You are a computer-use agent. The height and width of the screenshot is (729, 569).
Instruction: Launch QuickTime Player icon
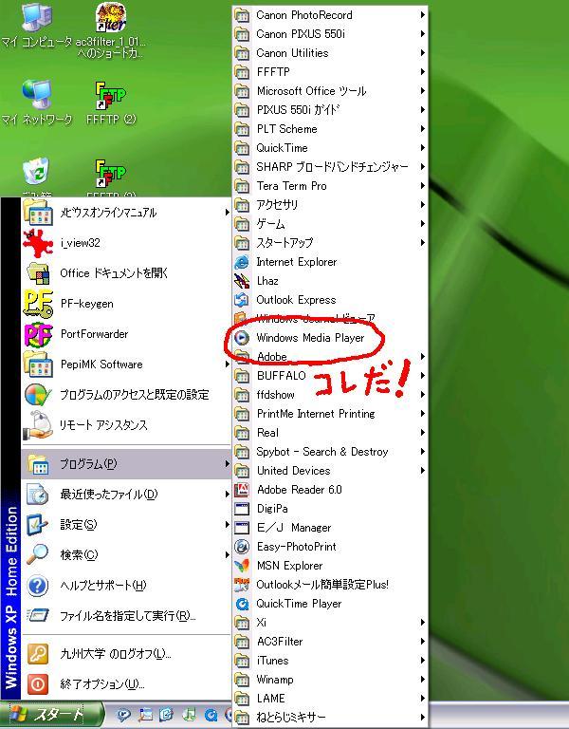click(x=242, y=604)
